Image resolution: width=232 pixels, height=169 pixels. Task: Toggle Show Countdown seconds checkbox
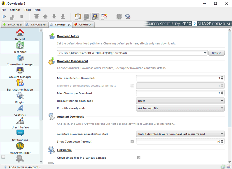point(132,142)
